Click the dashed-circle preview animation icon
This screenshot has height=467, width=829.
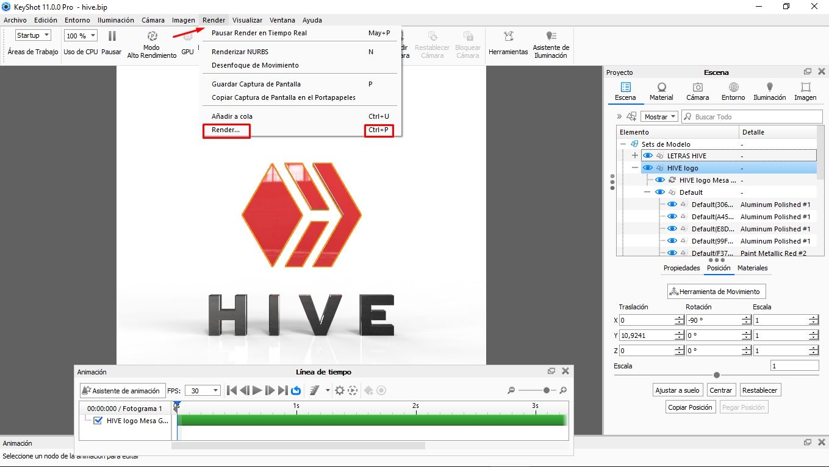point(353,390)
